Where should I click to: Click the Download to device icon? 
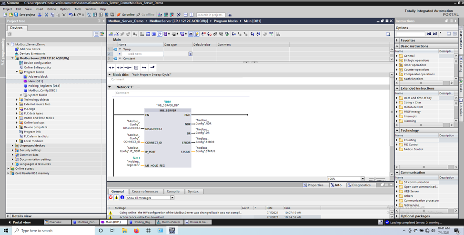point(95,14)
